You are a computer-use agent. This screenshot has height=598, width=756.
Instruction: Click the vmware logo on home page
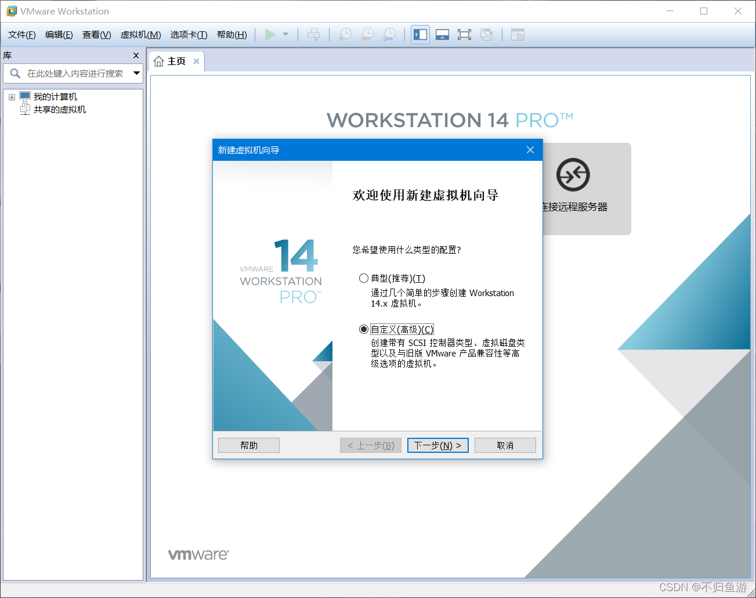tap(198, 554)
